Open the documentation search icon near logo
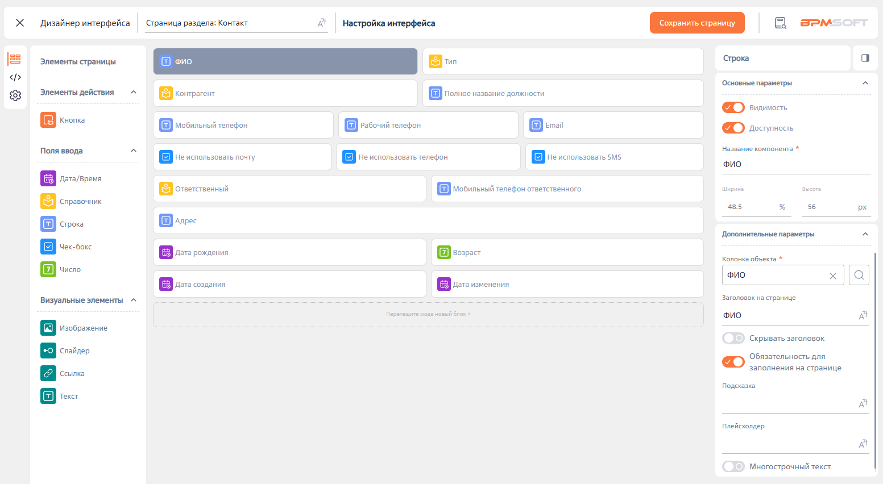The height and width of the screenshot is (484, 883). click(x=780, y=23)
